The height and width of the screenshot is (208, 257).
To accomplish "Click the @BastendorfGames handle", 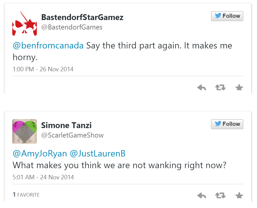I will coord(72,27).
